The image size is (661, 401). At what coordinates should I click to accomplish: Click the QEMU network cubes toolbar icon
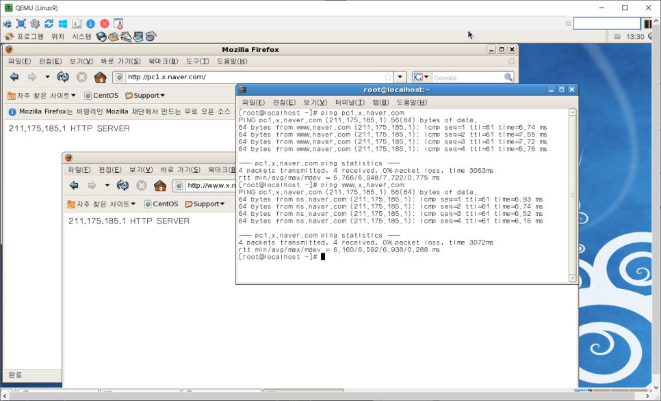pos(7,24)
